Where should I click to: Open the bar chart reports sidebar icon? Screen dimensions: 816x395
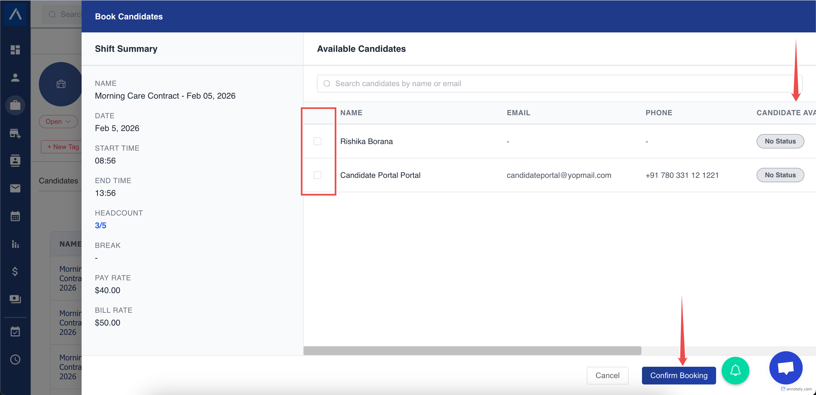click(x=15, y=244)
